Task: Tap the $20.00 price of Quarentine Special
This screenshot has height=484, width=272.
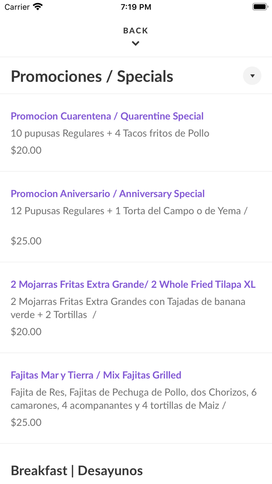Action: [x=26, y=150]
